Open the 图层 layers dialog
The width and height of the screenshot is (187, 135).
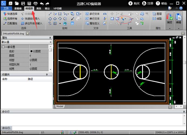157,14
